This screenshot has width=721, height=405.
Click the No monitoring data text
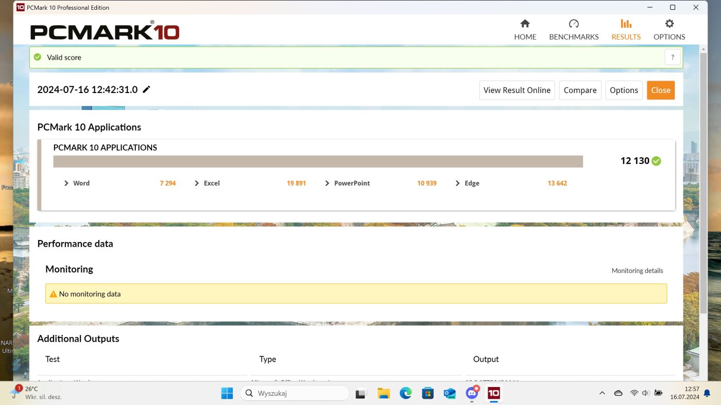[90, 294]
